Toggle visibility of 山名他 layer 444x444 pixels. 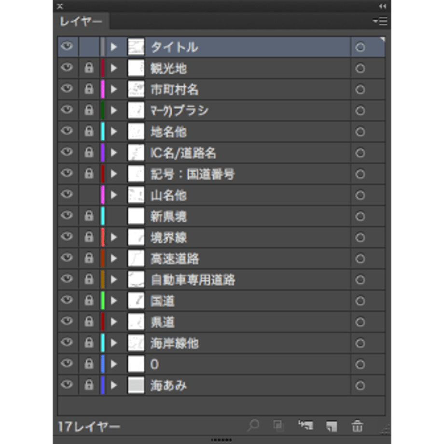point(67,194)
